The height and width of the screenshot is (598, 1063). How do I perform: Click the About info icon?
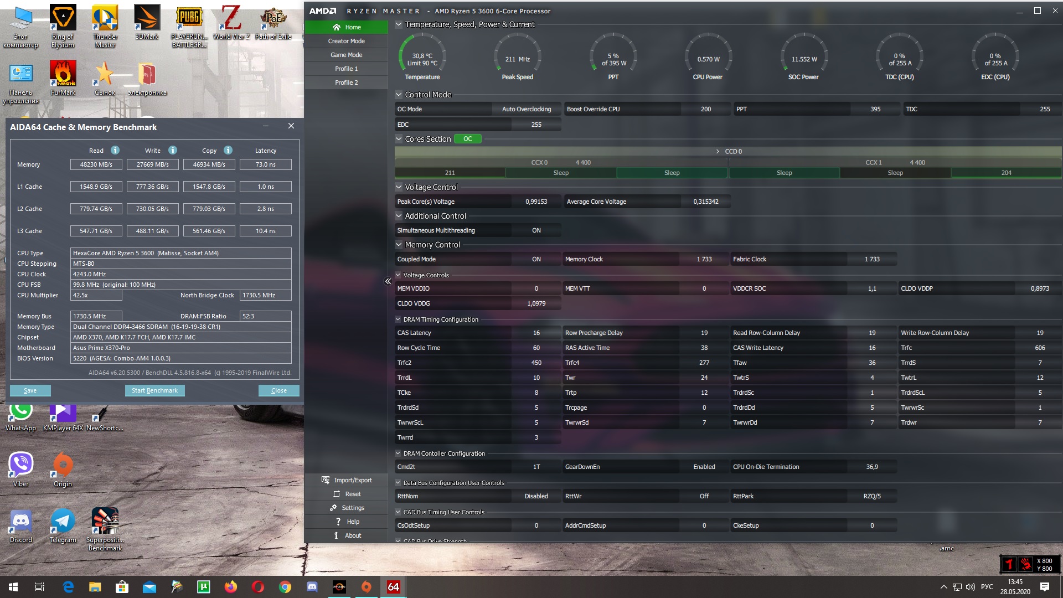point(336,535)
